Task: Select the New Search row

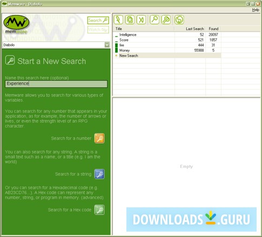Action: [167, 55]
